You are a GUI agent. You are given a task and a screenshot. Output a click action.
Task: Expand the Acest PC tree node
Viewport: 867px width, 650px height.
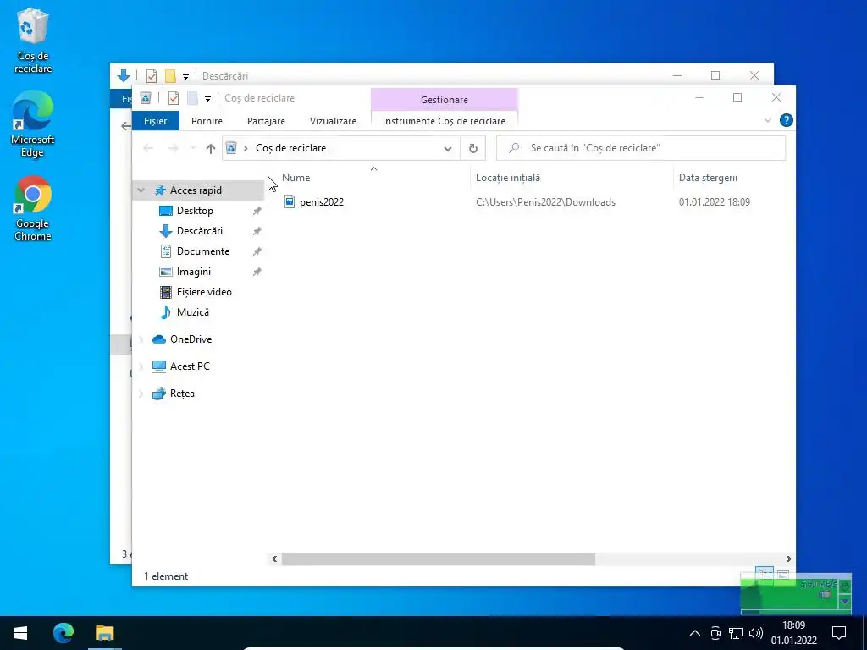coord(141,366)
